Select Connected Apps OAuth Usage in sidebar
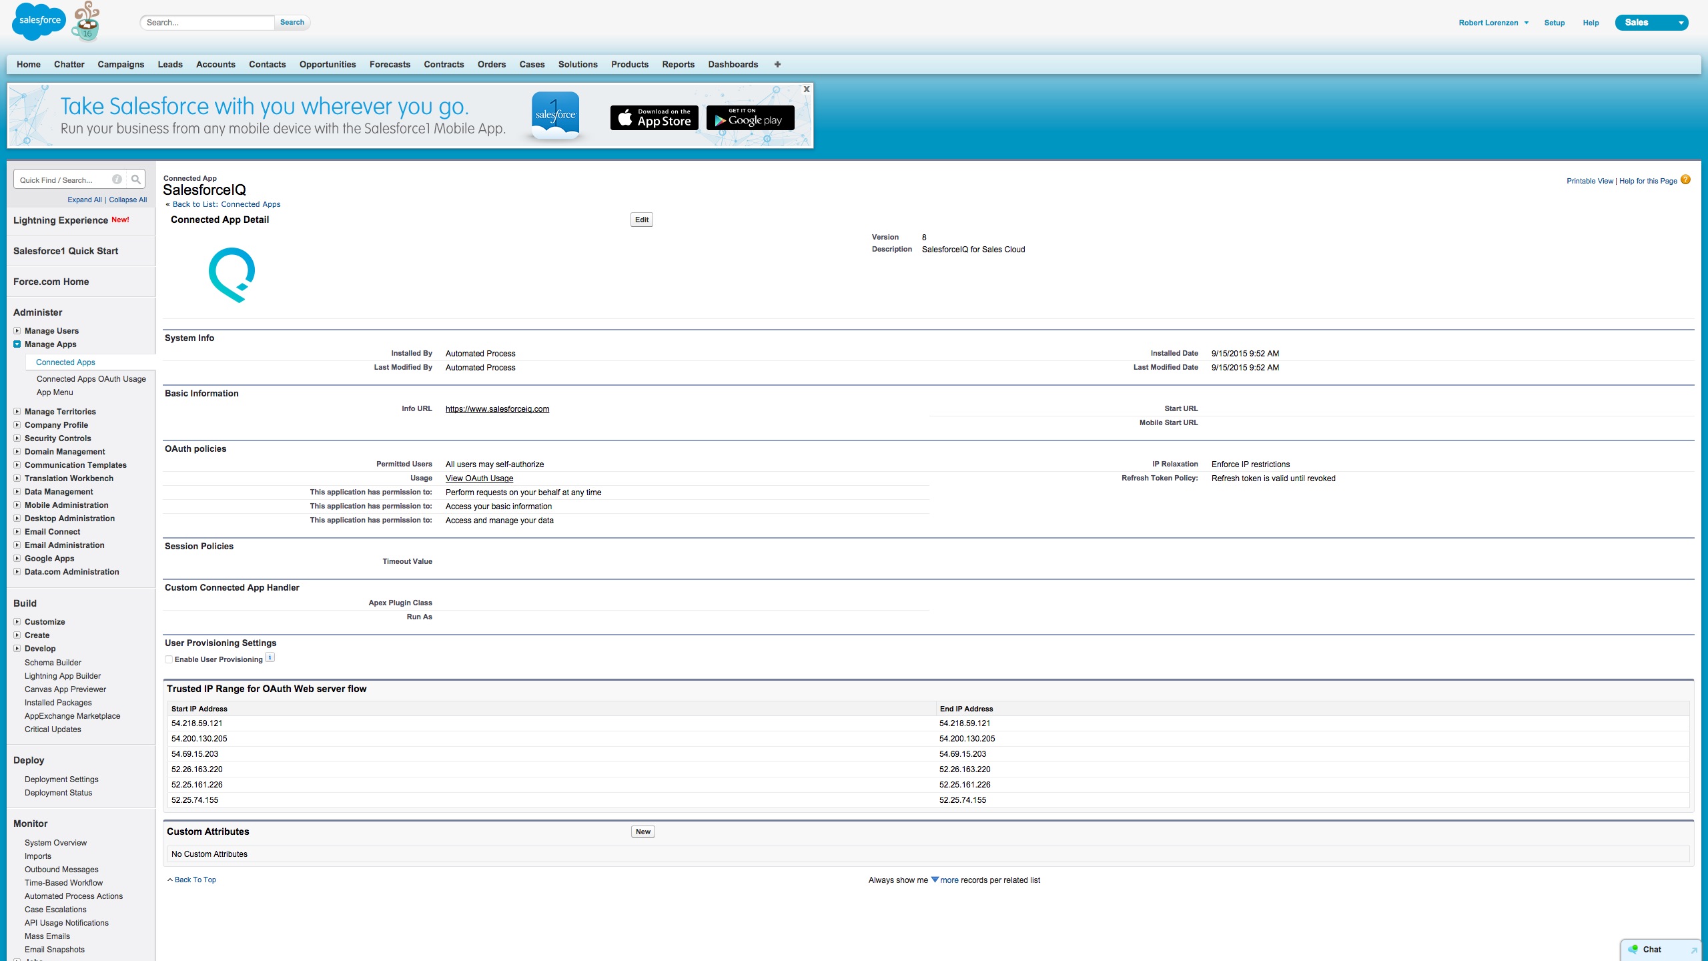 (x=91, y=379)
